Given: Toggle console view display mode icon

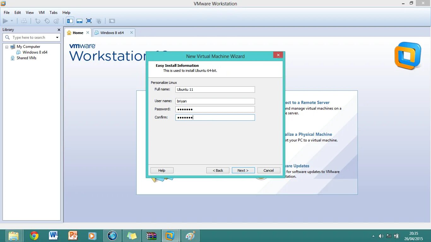Looking at the screenshot, I should (x=112, y=21).
